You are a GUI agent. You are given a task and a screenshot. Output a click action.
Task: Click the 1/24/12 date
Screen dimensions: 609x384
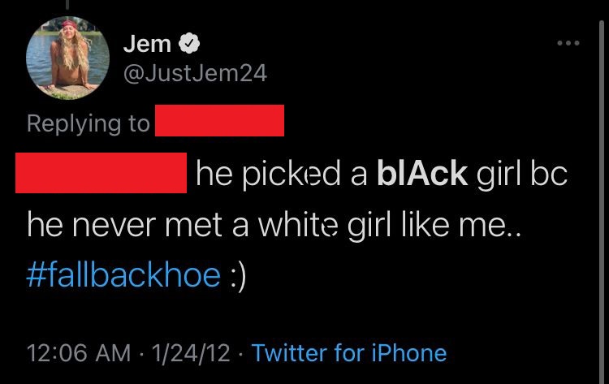tap(191, 353)
